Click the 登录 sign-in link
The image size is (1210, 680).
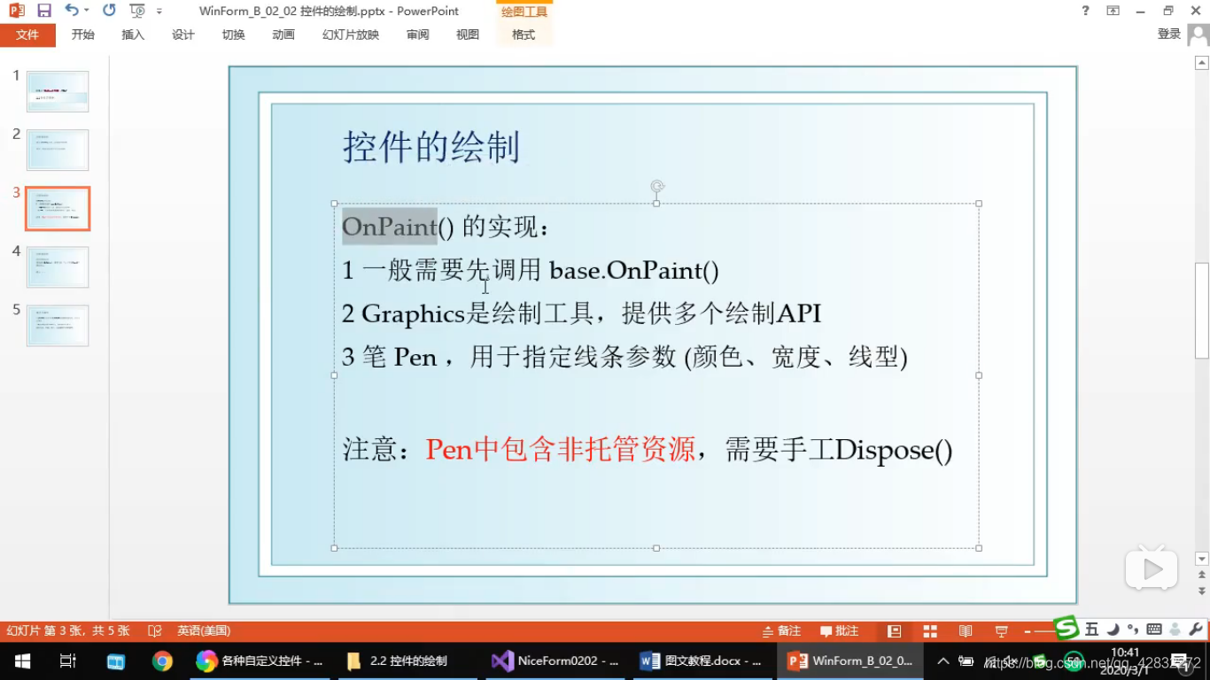tap(1169, 34)
